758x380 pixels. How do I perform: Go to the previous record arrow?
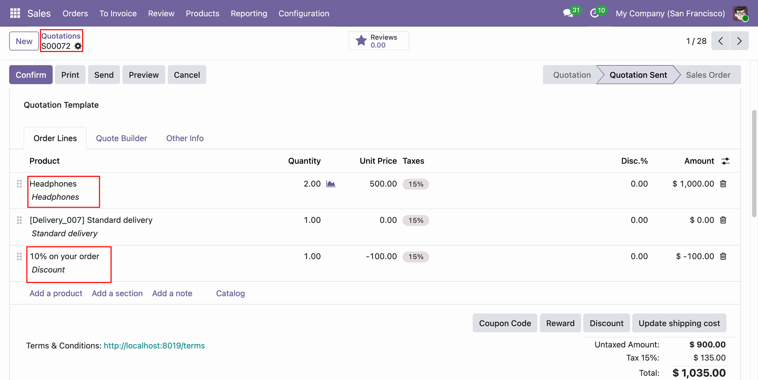pyautogui.click(x=720, y=41)
